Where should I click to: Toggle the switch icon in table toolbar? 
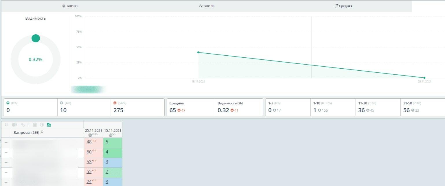[14, 125]
